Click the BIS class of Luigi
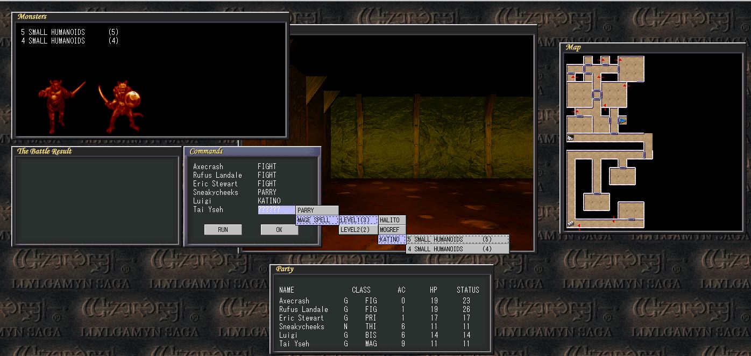Screen dimensions: 751x356 pyautogui.click(x=371, y=335)
